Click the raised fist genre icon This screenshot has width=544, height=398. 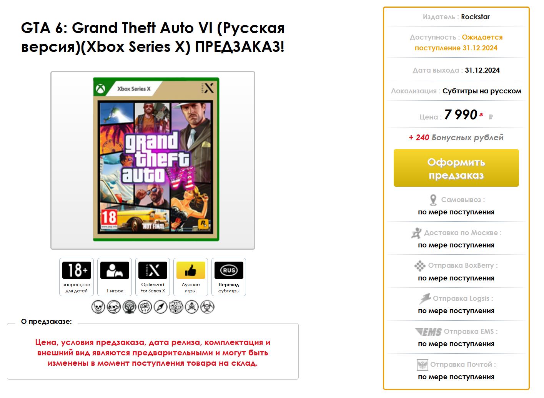point(145,307)
